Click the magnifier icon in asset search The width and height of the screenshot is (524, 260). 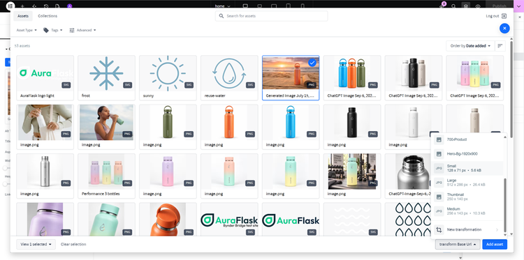pyautogui.click(x=221, y=15)
